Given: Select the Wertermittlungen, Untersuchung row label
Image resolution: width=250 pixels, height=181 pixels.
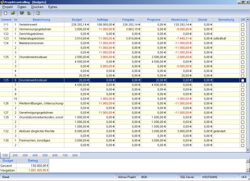Looking at the screenshot, I should pyautogui.click(x=41, y=103).
